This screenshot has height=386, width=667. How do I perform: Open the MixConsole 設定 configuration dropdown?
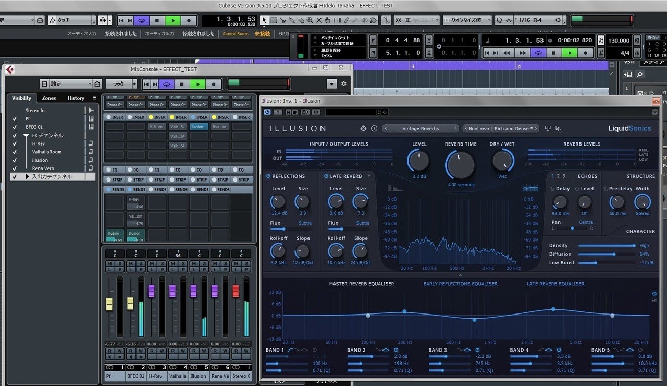[70, 84]
